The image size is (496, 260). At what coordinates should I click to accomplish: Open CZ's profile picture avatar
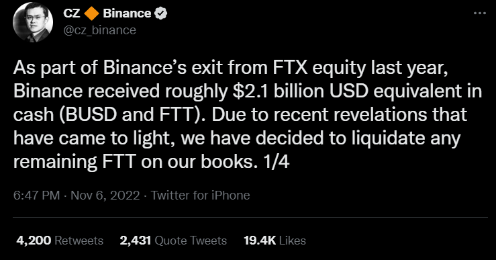pyautogui.click(x=33, y=23)
